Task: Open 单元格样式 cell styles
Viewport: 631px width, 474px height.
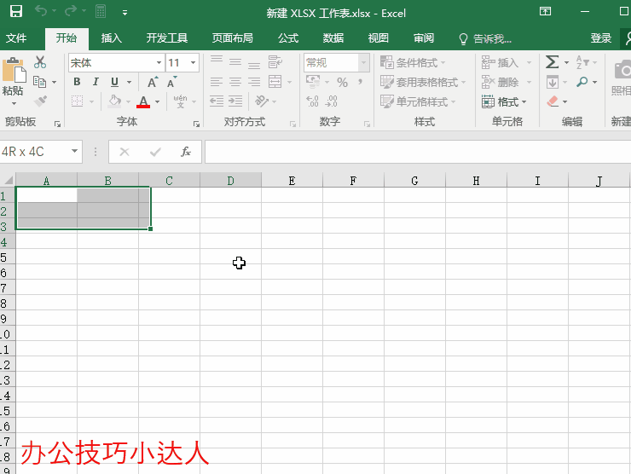Action: 418,101
